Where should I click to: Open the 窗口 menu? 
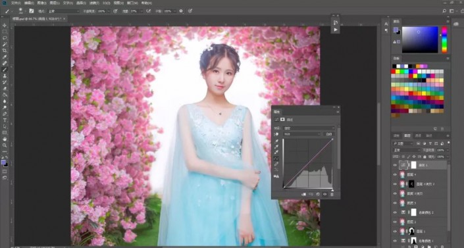132,3
